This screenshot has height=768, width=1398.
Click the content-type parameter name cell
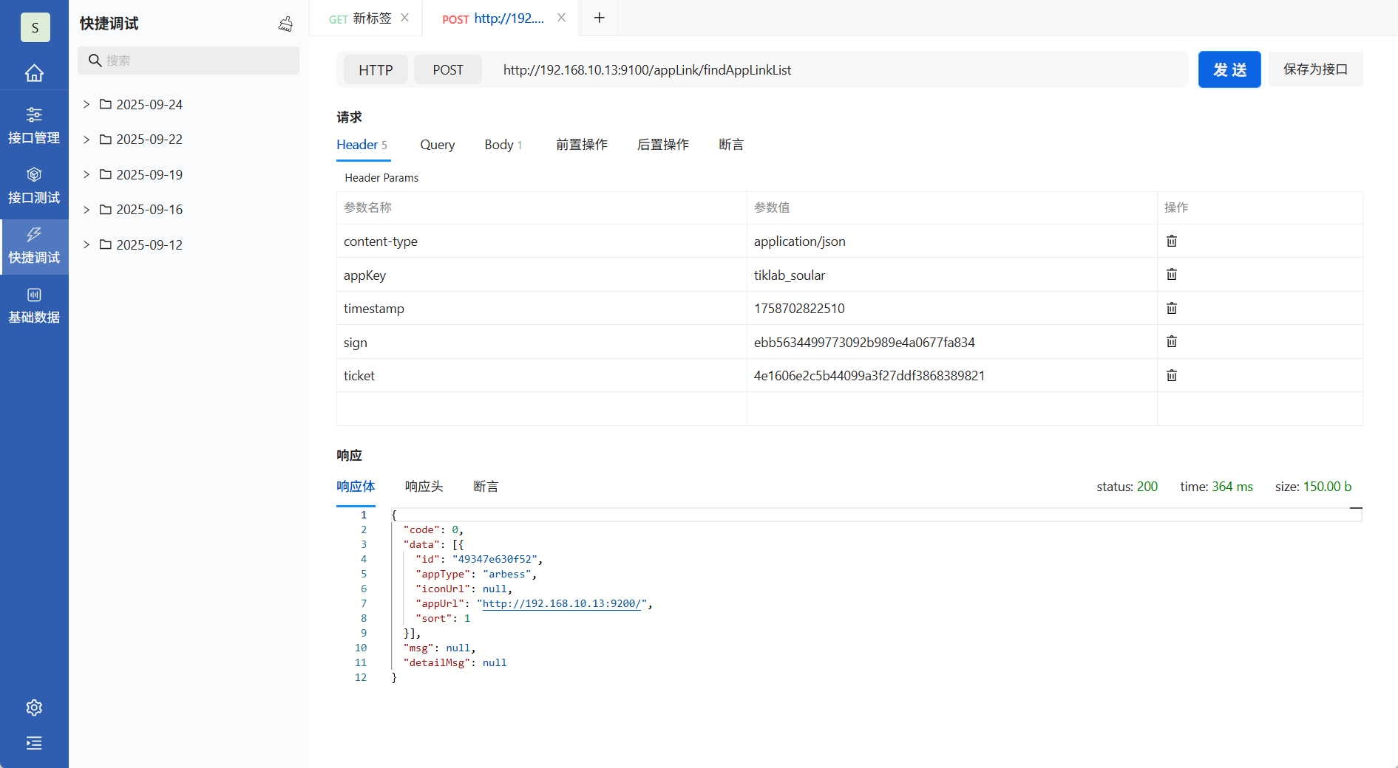(x=542, y=241)
